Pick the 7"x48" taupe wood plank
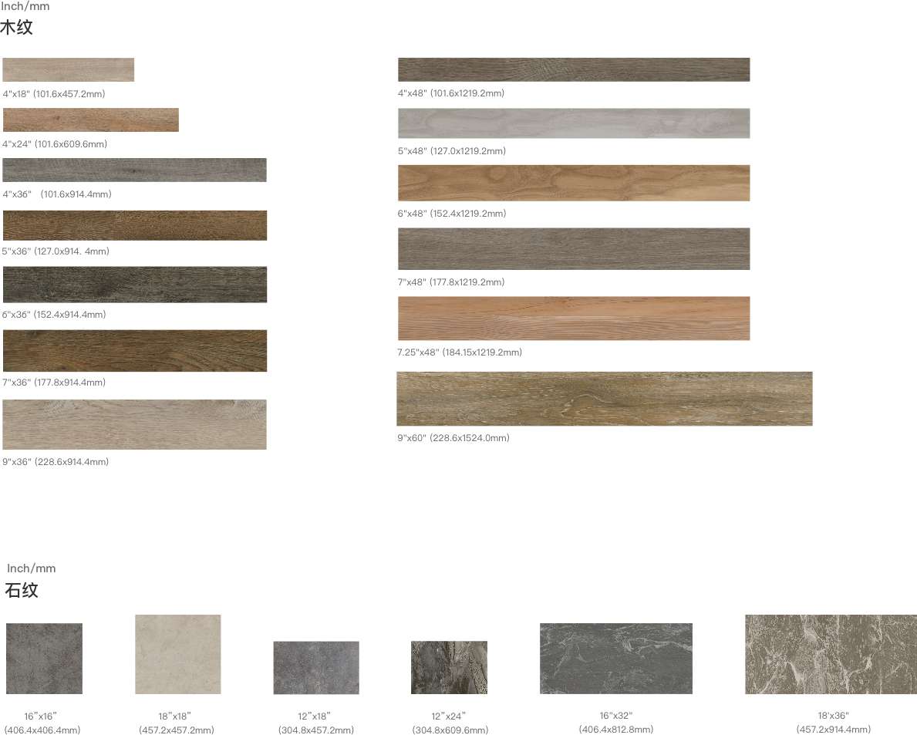Viewport: 917px width, 735px height. coord(574,248)
